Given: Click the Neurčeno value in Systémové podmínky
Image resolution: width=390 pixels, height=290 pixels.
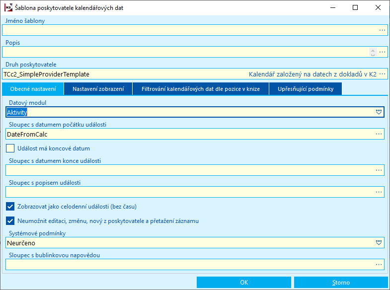Looking at the screenshot, I should (21, 243).
